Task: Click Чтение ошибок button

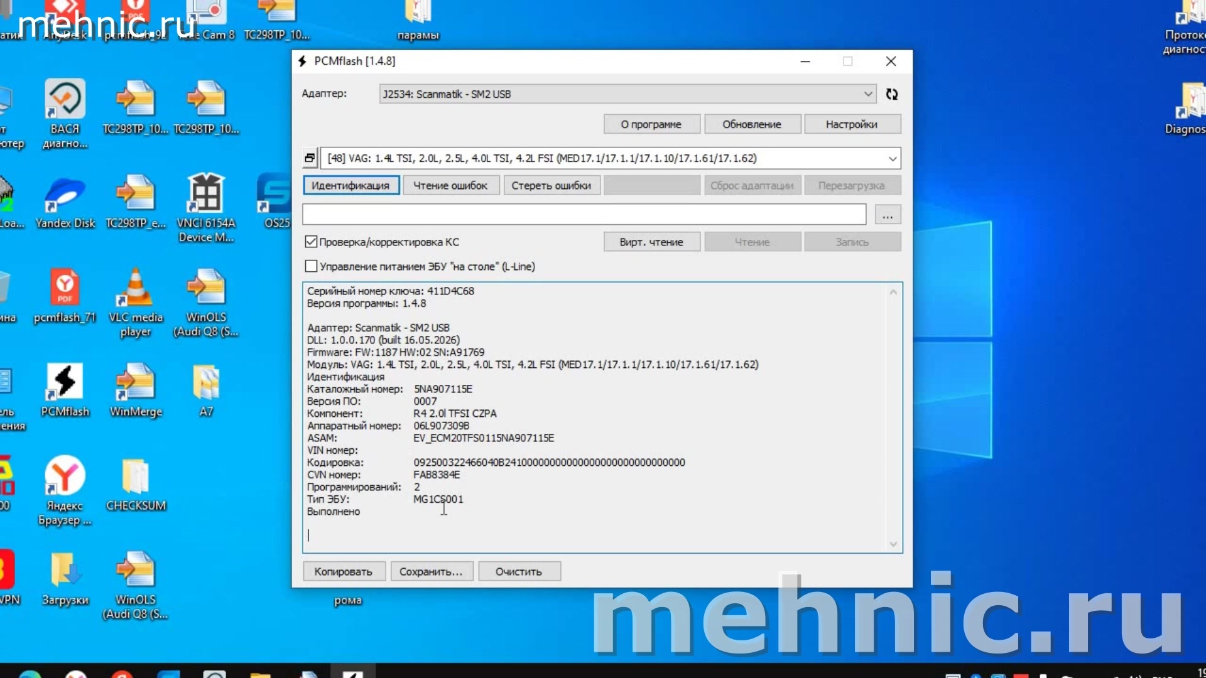Action: pos(450,185)
